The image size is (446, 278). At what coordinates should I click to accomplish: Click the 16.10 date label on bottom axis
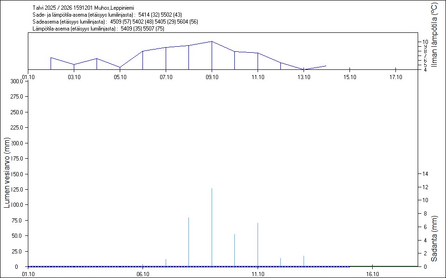coord(373,274)
